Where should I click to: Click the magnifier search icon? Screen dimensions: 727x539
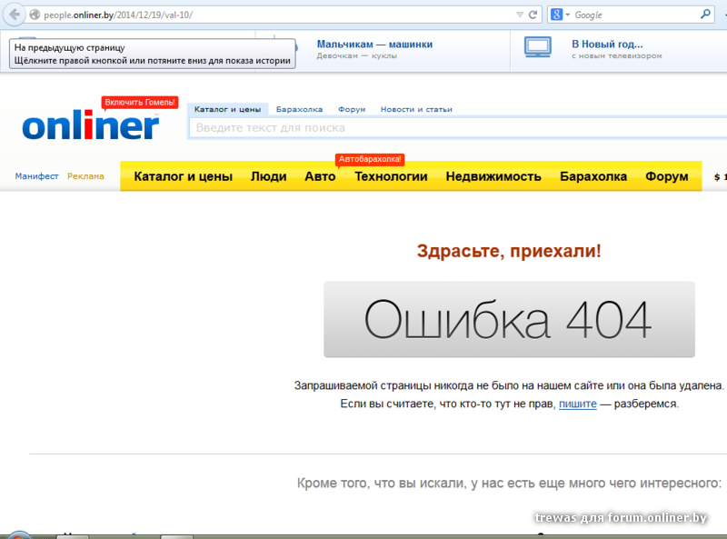point(706,15)
